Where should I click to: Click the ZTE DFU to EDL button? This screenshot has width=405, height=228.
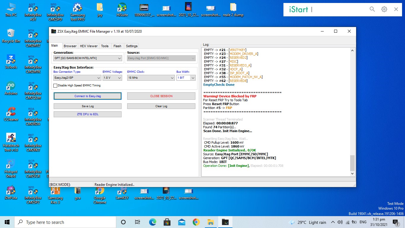click(x=87, y=114)
